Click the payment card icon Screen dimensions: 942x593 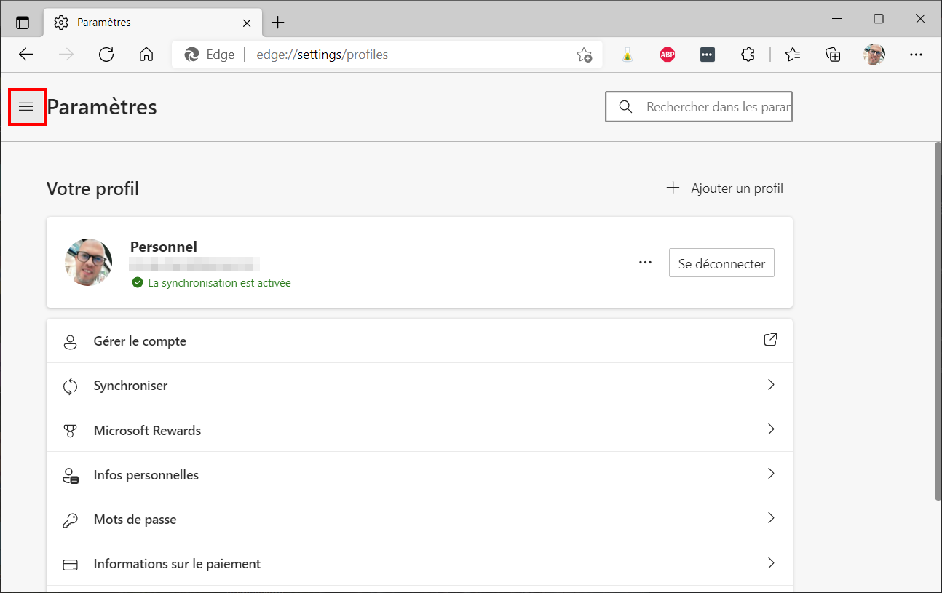71,565
